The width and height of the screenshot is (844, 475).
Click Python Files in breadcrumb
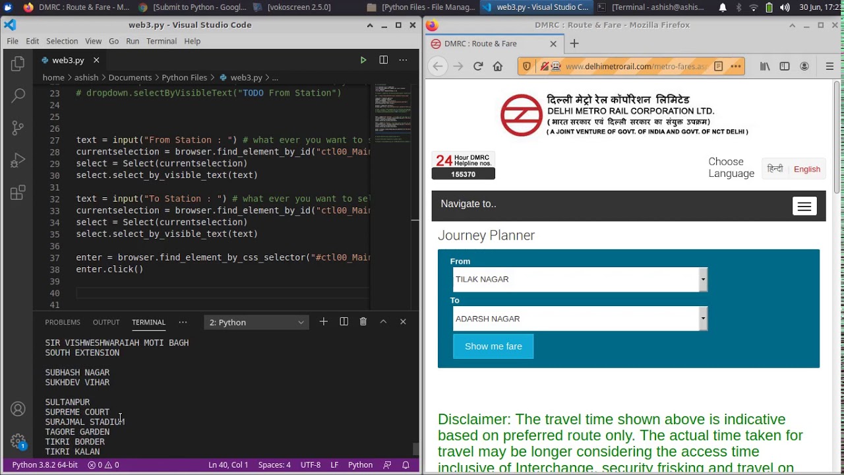click(185, 78)
